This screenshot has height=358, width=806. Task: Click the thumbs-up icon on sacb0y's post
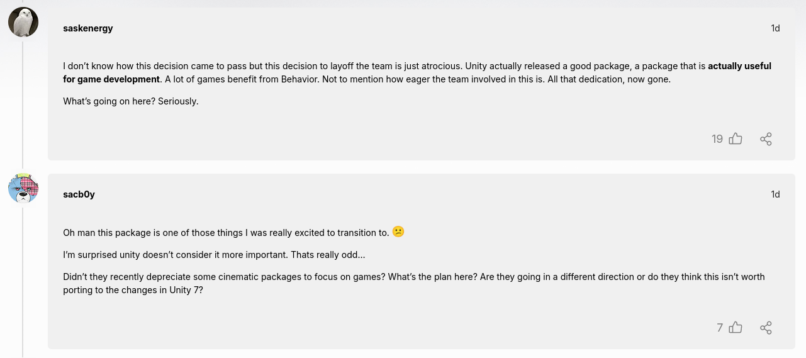[736, 328]
